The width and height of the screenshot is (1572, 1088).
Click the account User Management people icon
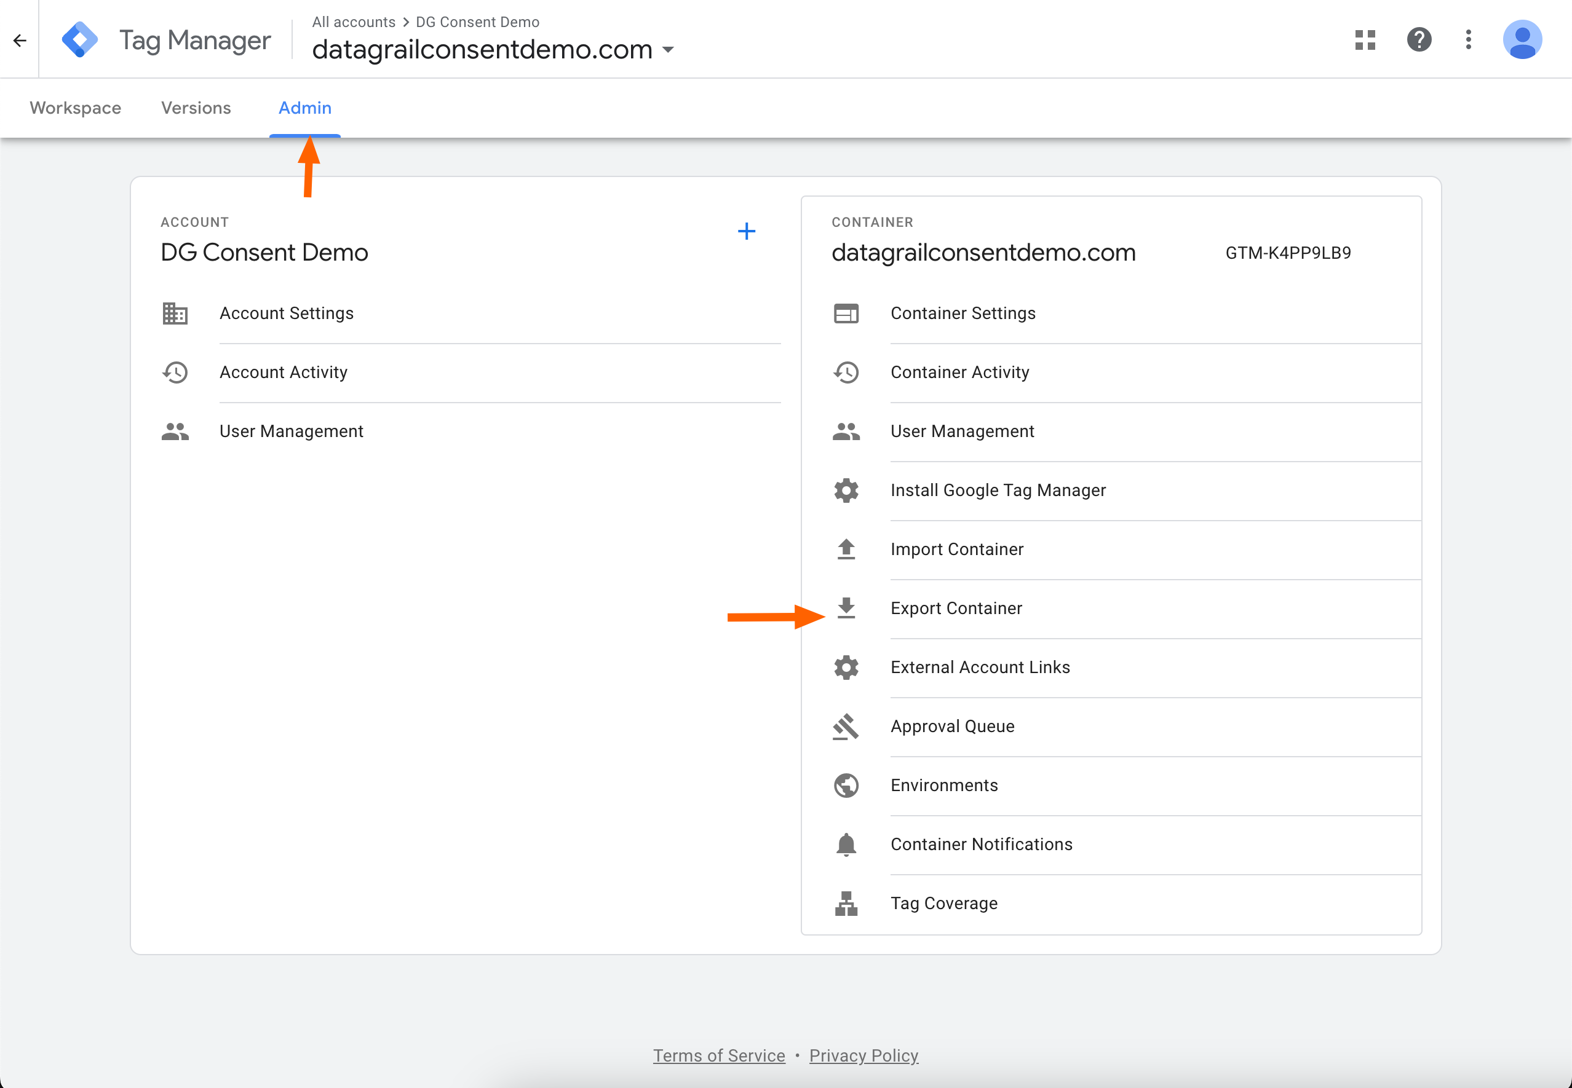pos(175,432)
